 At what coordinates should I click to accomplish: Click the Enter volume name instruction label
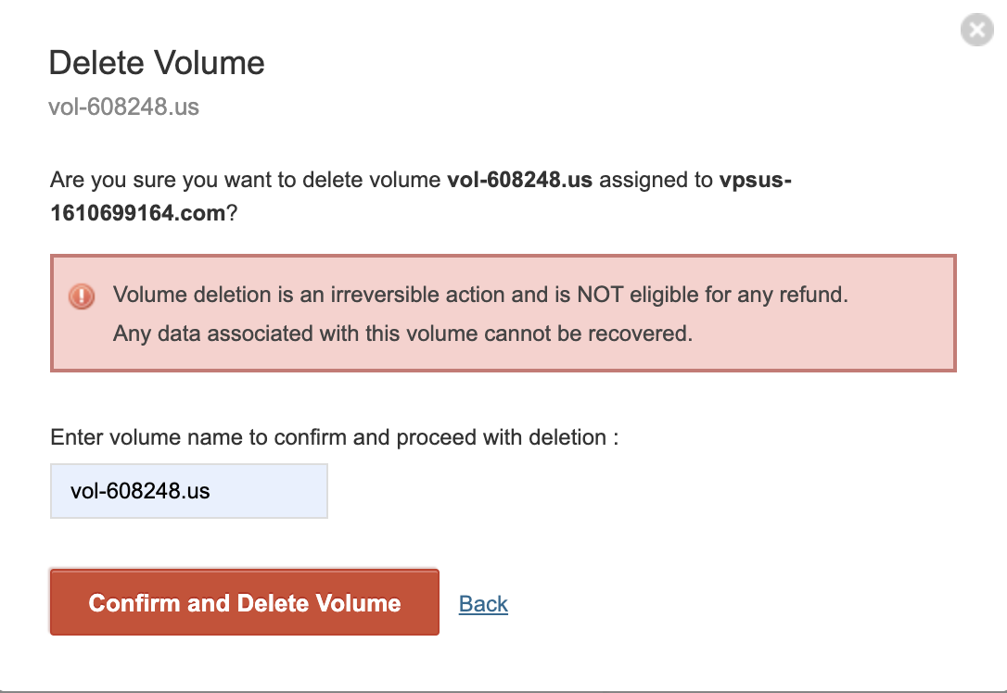pyautogui.click(x=337, y=436)
